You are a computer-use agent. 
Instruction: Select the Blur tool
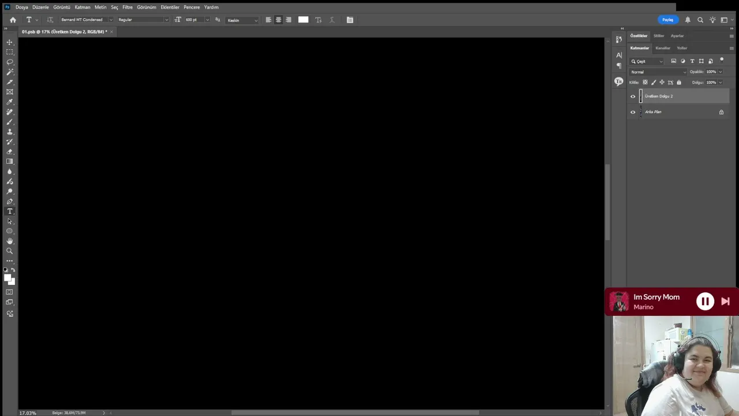click(10, 172)
